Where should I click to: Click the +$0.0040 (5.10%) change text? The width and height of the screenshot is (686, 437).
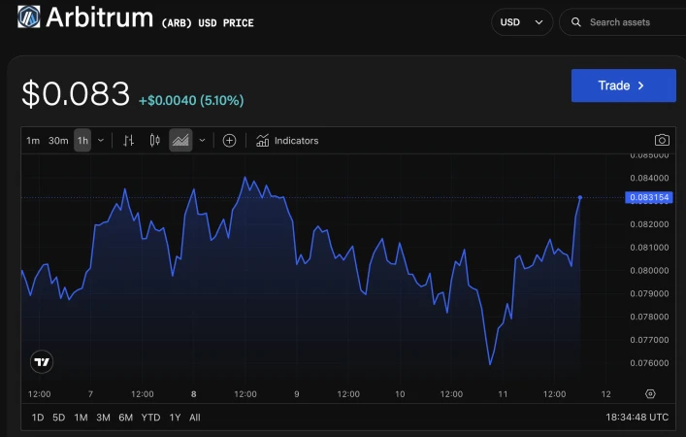(191, 100)
